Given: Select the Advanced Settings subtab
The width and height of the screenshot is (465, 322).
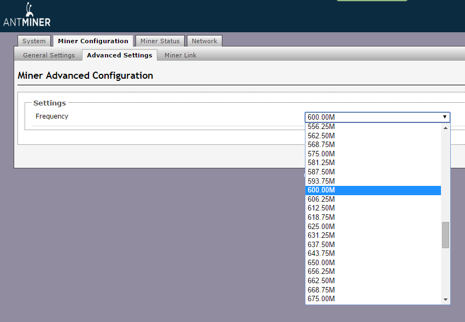Looking at the screenshot, I should pyautogui.click(x=119, y=55).
